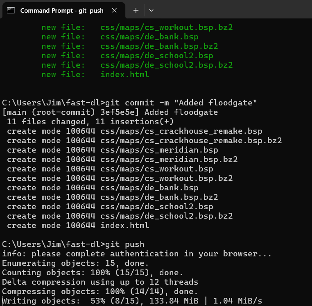The width and height of the screenshot is (312, 306).
Task: Click the Writing objects 53% progress line
Action: pos(132,301)
